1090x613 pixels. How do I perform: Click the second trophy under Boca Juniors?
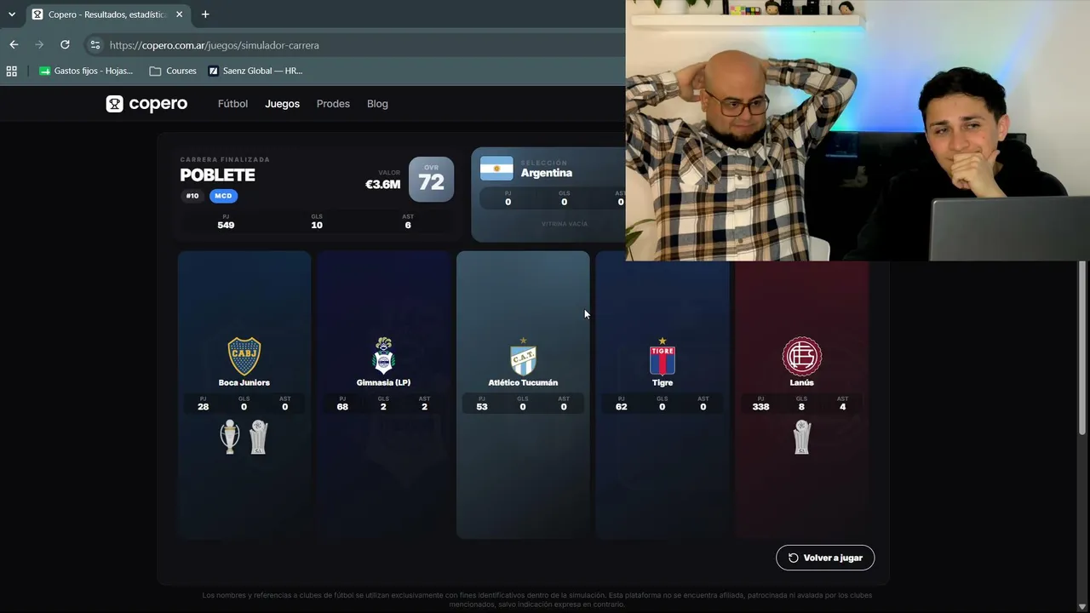click(x=259, y=437)
